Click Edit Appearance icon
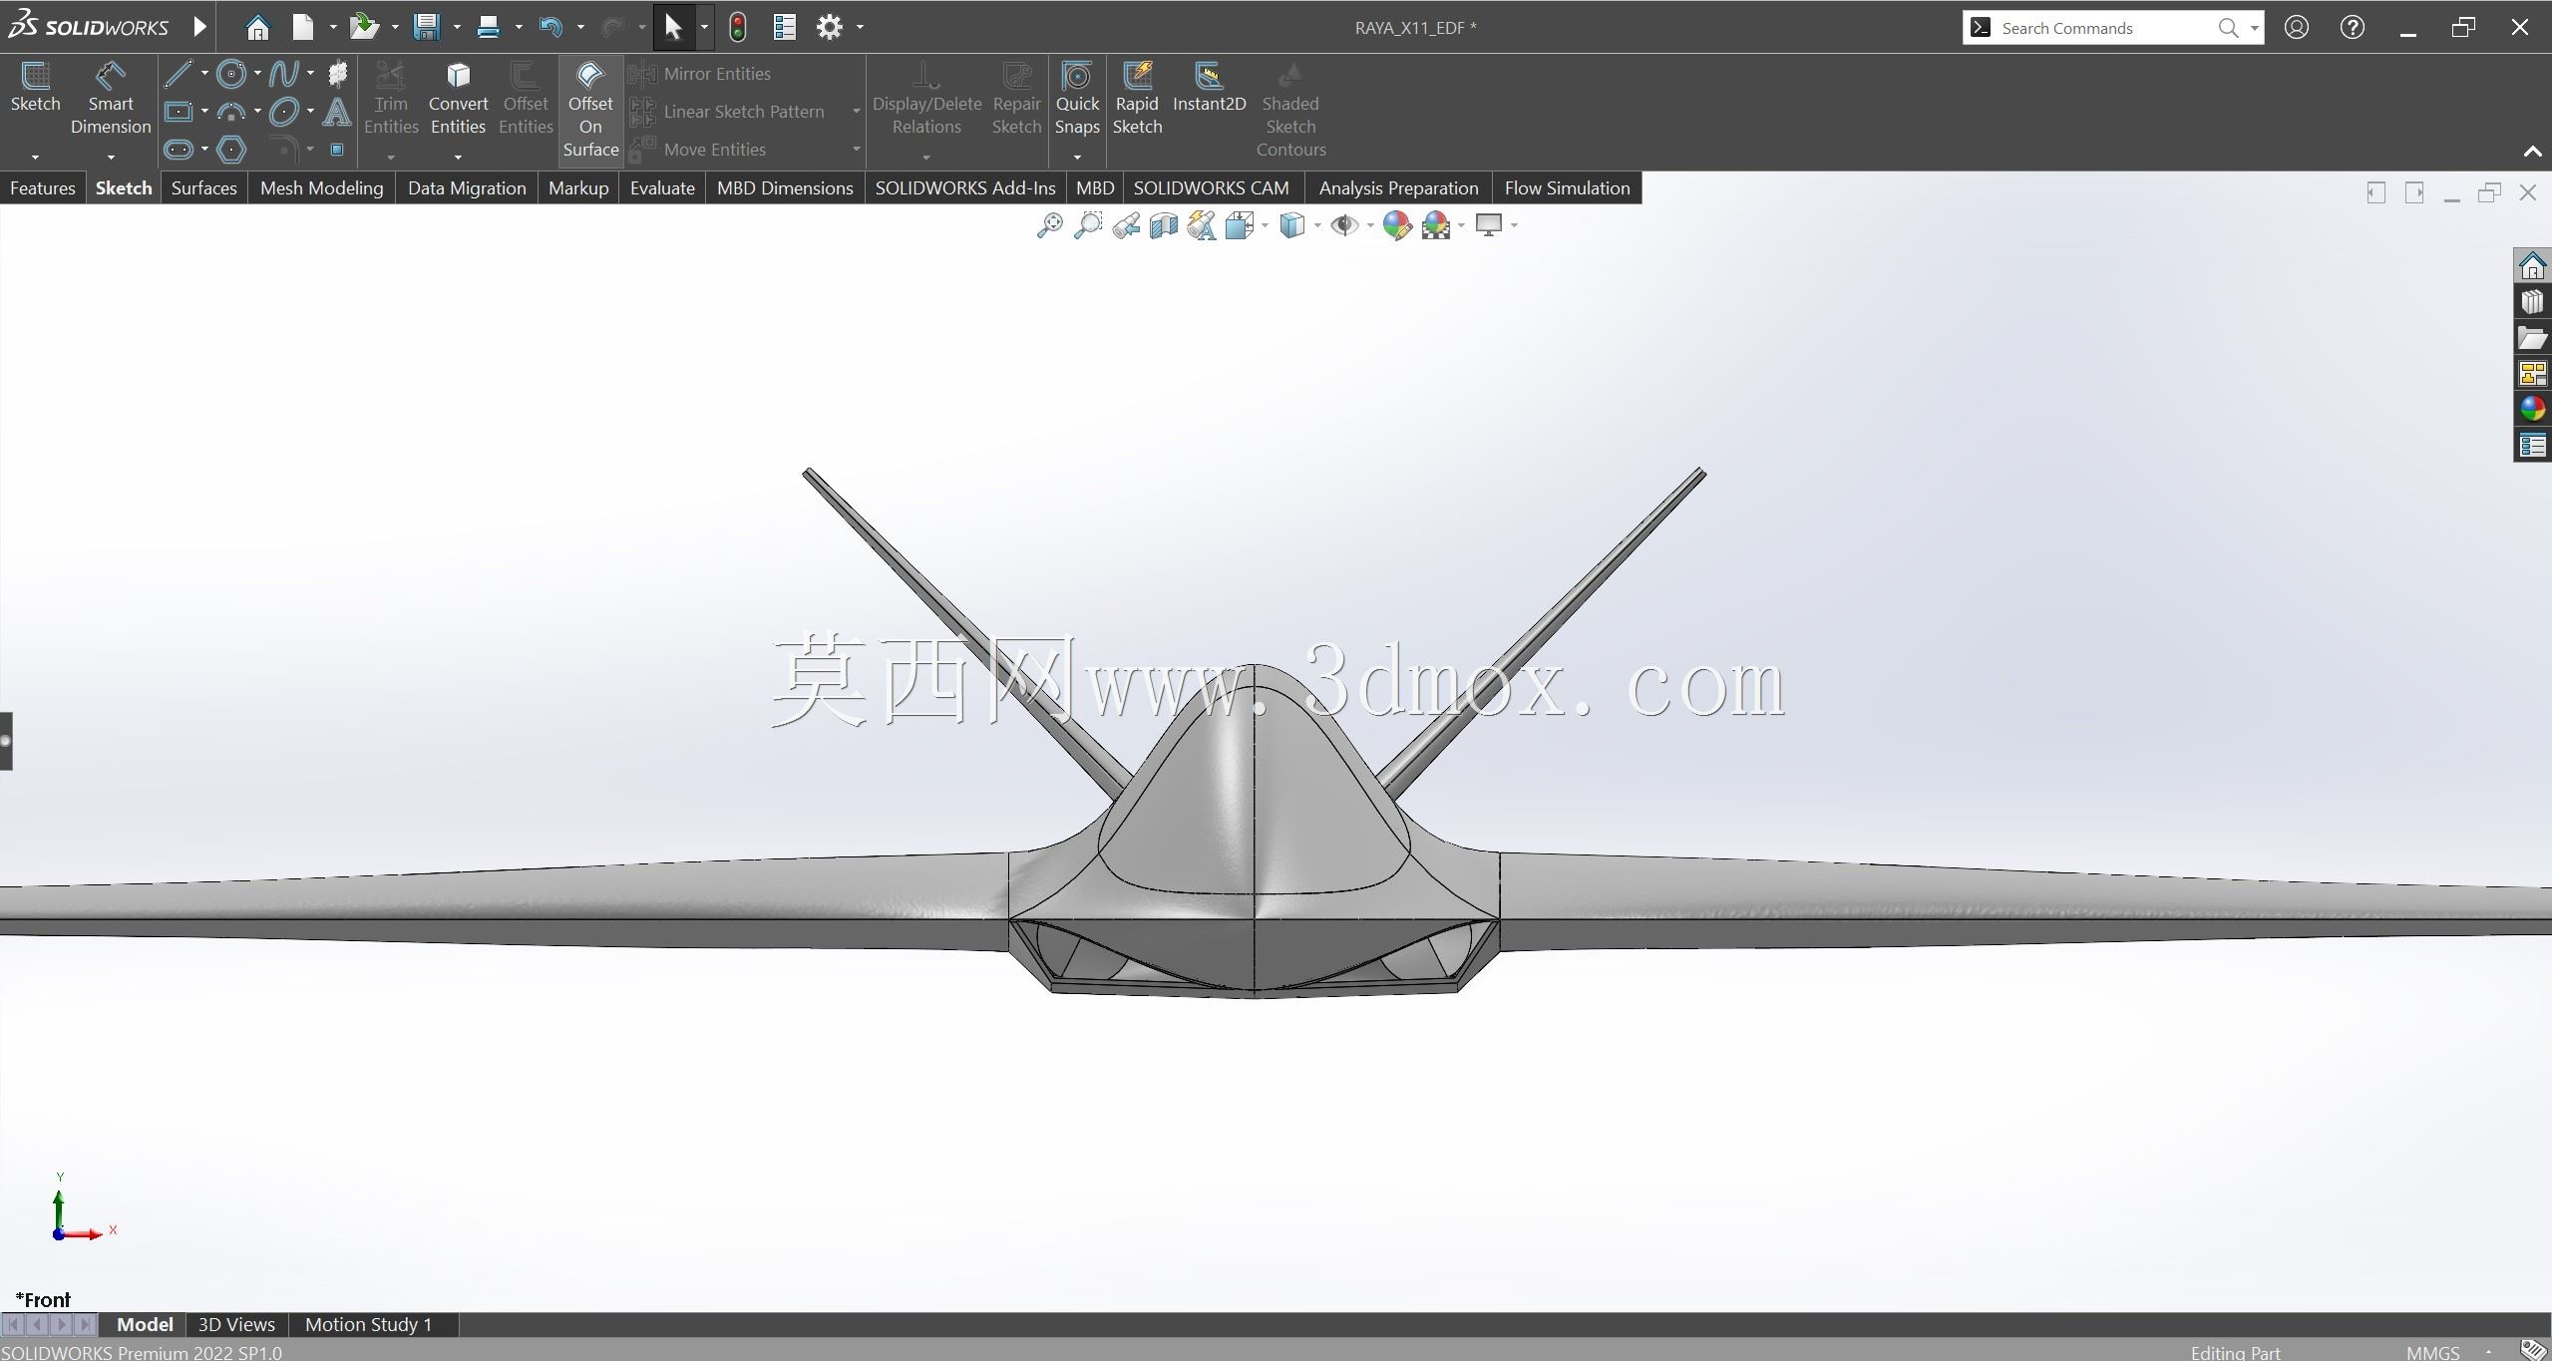This screenshot has height=1361, width=2552. click(x=1397, y=226)
